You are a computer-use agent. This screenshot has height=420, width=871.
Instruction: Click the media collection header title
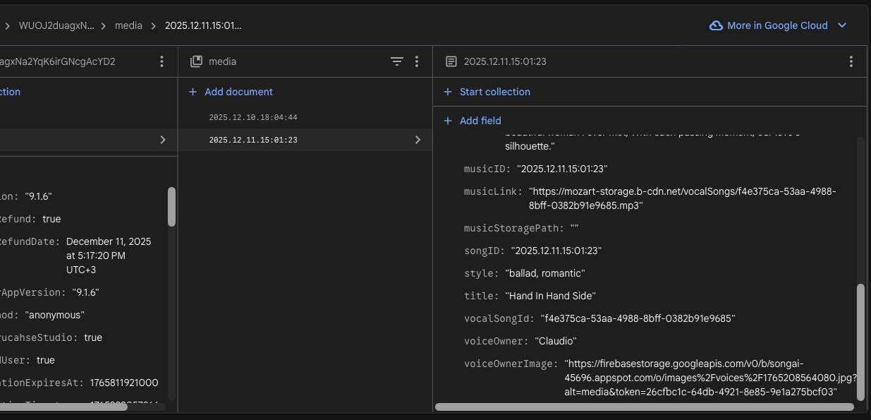pyautogui.click(x=222, y=61)
